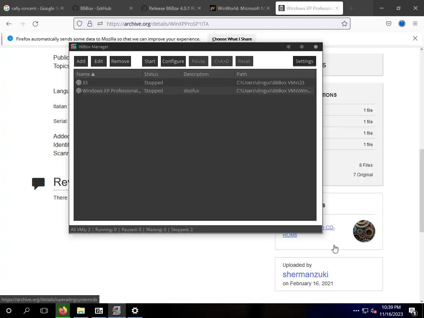Image resolution: width=424 pixels, height=318 pixels.
Task: Switch to 86Box Manager taskbar icon
Action: (x=117, y=311)
